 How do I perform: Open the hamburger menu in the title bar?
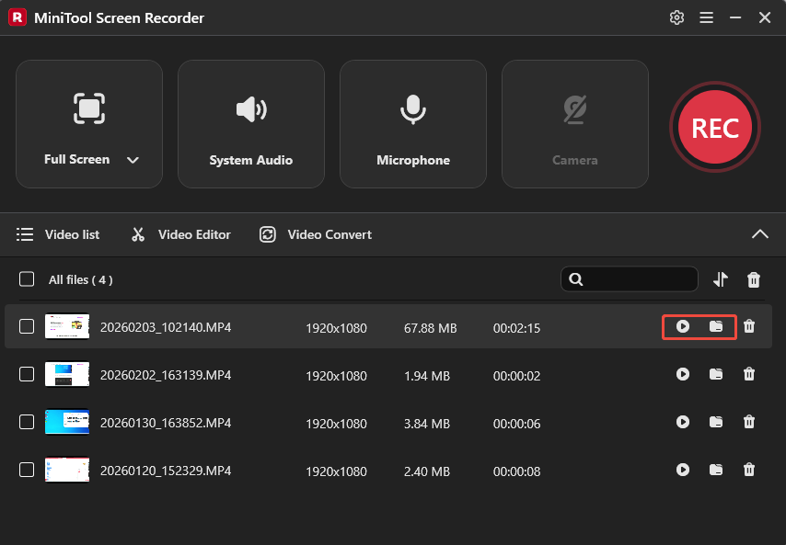pos(706,17)
